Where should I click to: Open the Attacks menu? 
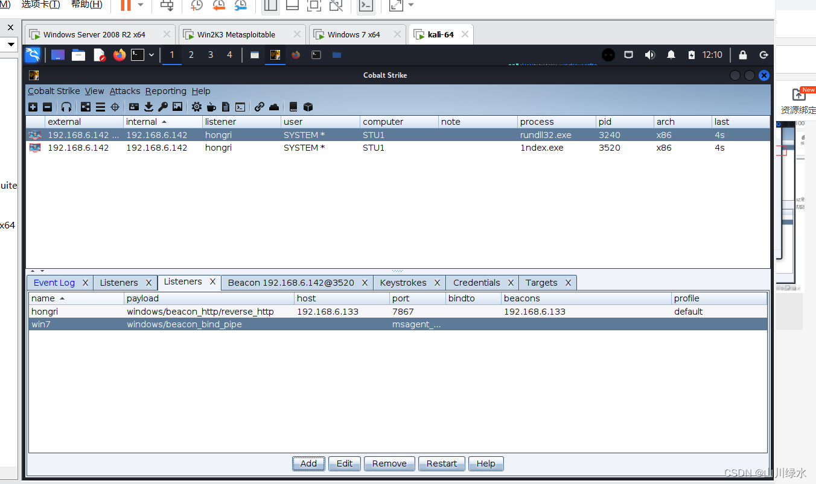[x=125, y=91]
